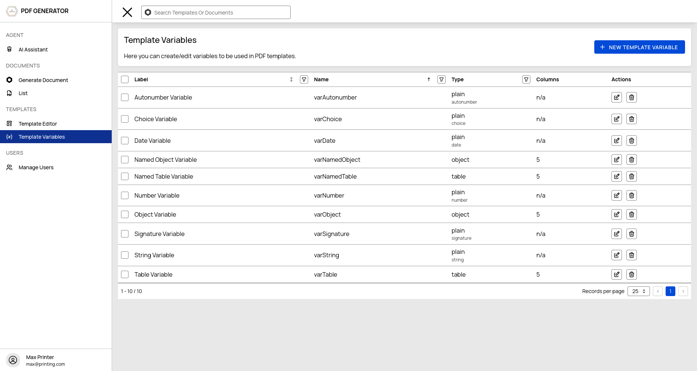The image size is (697, 371).
Task: Delete the Signature Variable entry
Action: pyautogui.click(x=632, y=234)
